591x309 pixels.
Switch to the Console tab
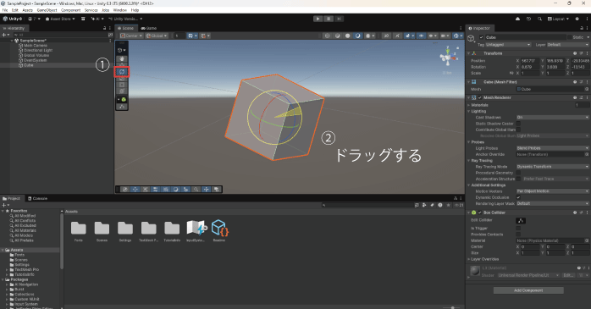pyautogui.click(x=38, y=199)
